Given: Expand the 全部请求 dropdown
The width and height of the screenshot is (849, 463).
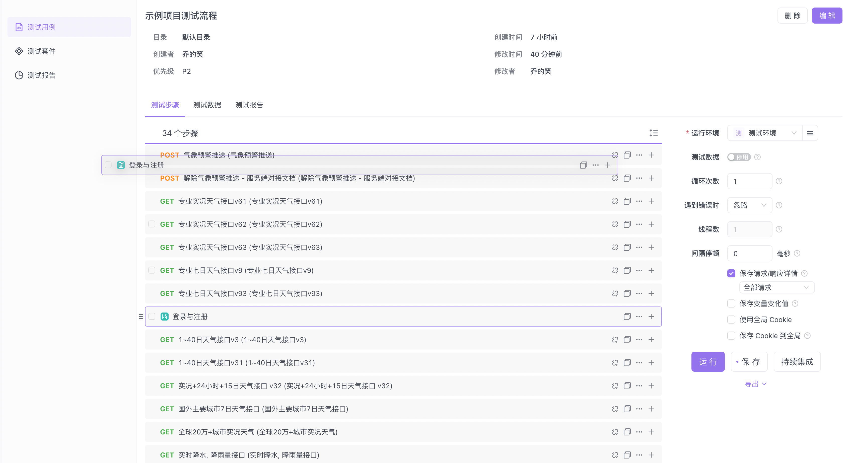Looking at the screenshot, I should [776, 288].
